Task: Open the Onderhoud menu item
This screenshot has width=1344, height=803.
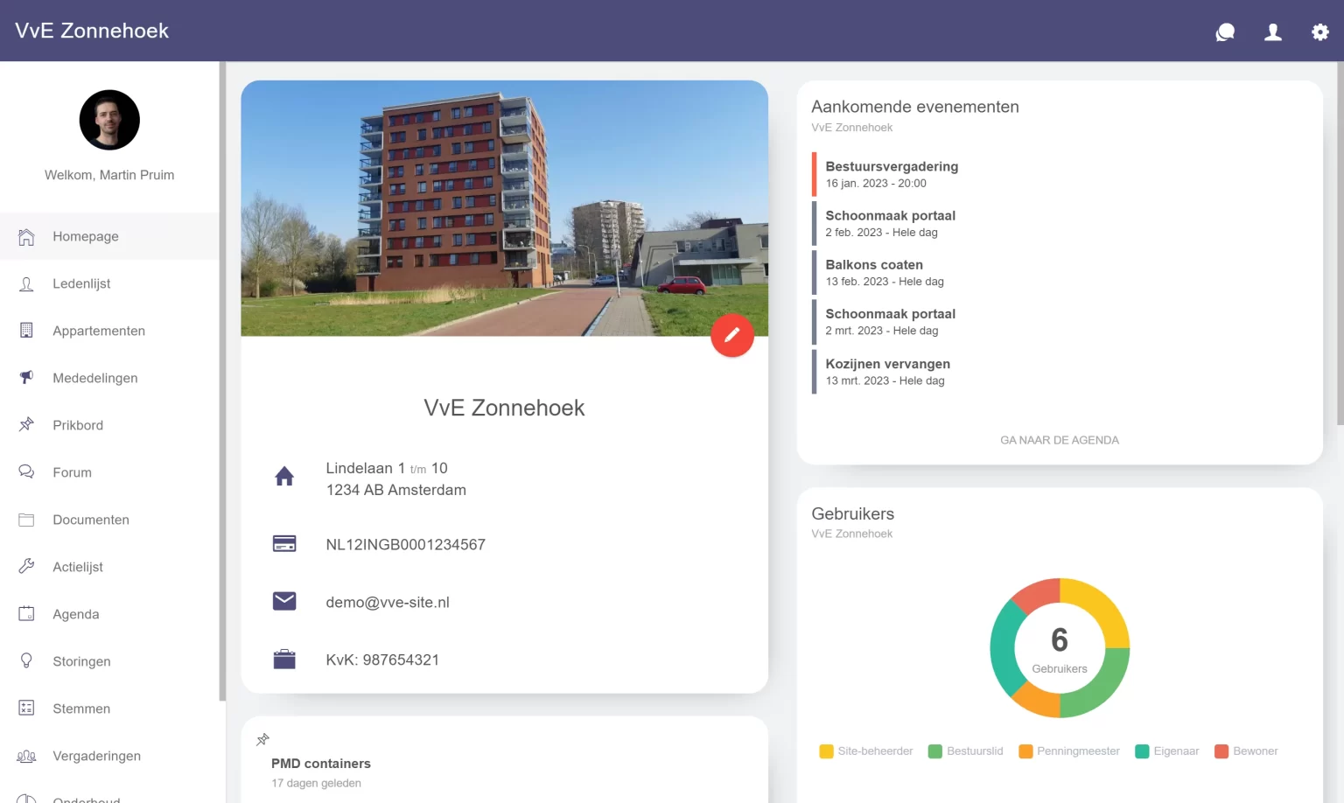Action: click(x=86, y=798)
